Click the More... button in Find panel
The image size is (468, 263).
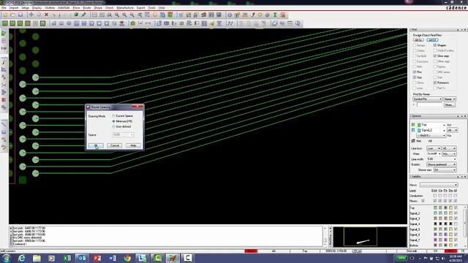click(x=449, y=105)
